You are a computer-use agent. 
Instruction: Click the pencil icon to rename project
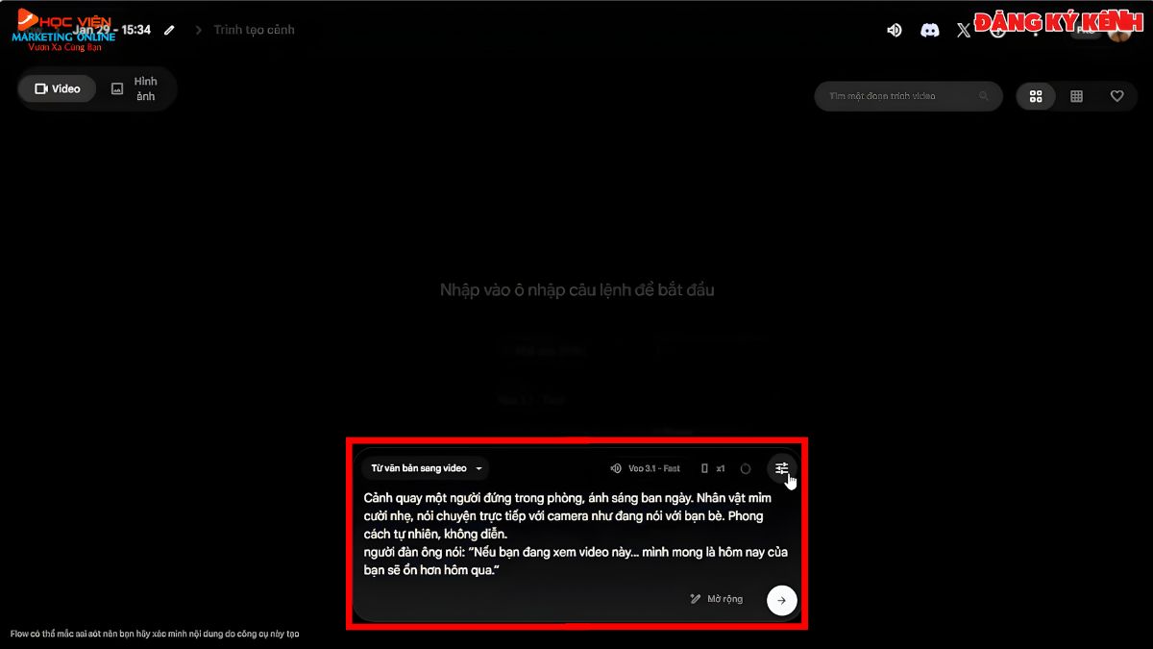pos(170,30)
